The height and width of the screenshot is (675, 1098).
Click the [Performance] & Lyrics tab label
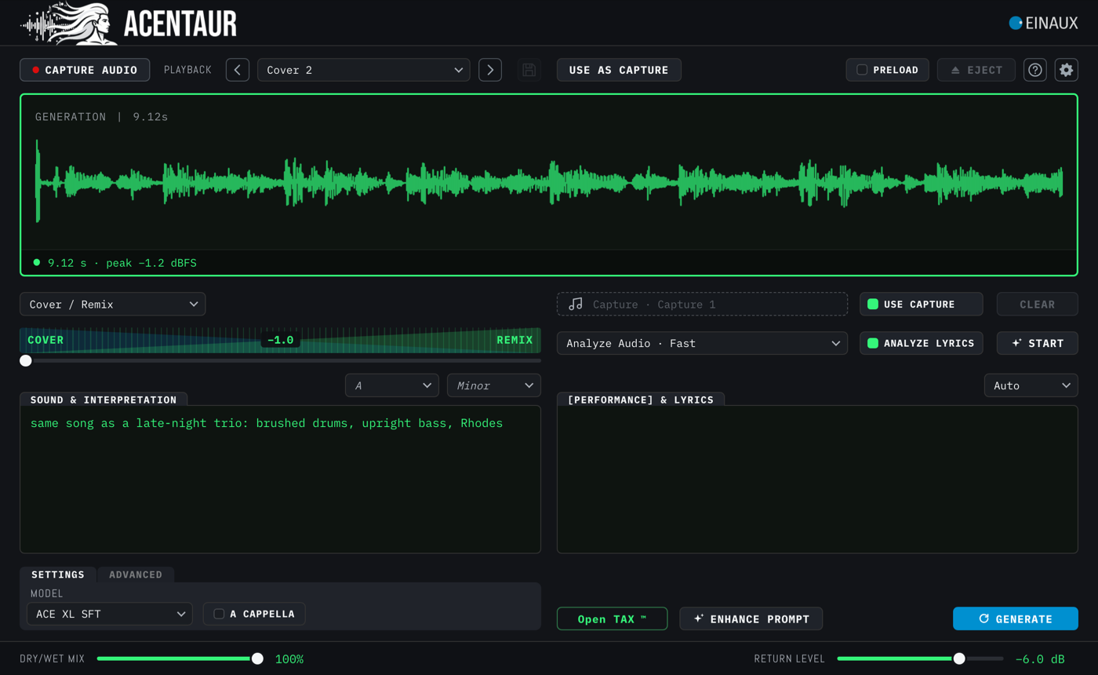pyautogui.click(x=641, y=400)
